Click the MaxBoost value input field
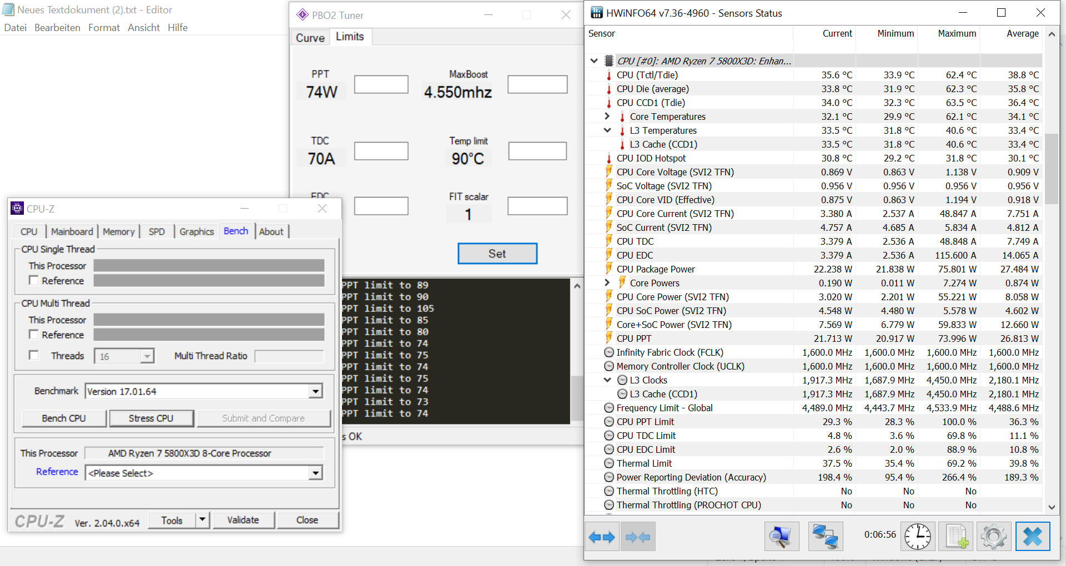 (x=537, y=84)
